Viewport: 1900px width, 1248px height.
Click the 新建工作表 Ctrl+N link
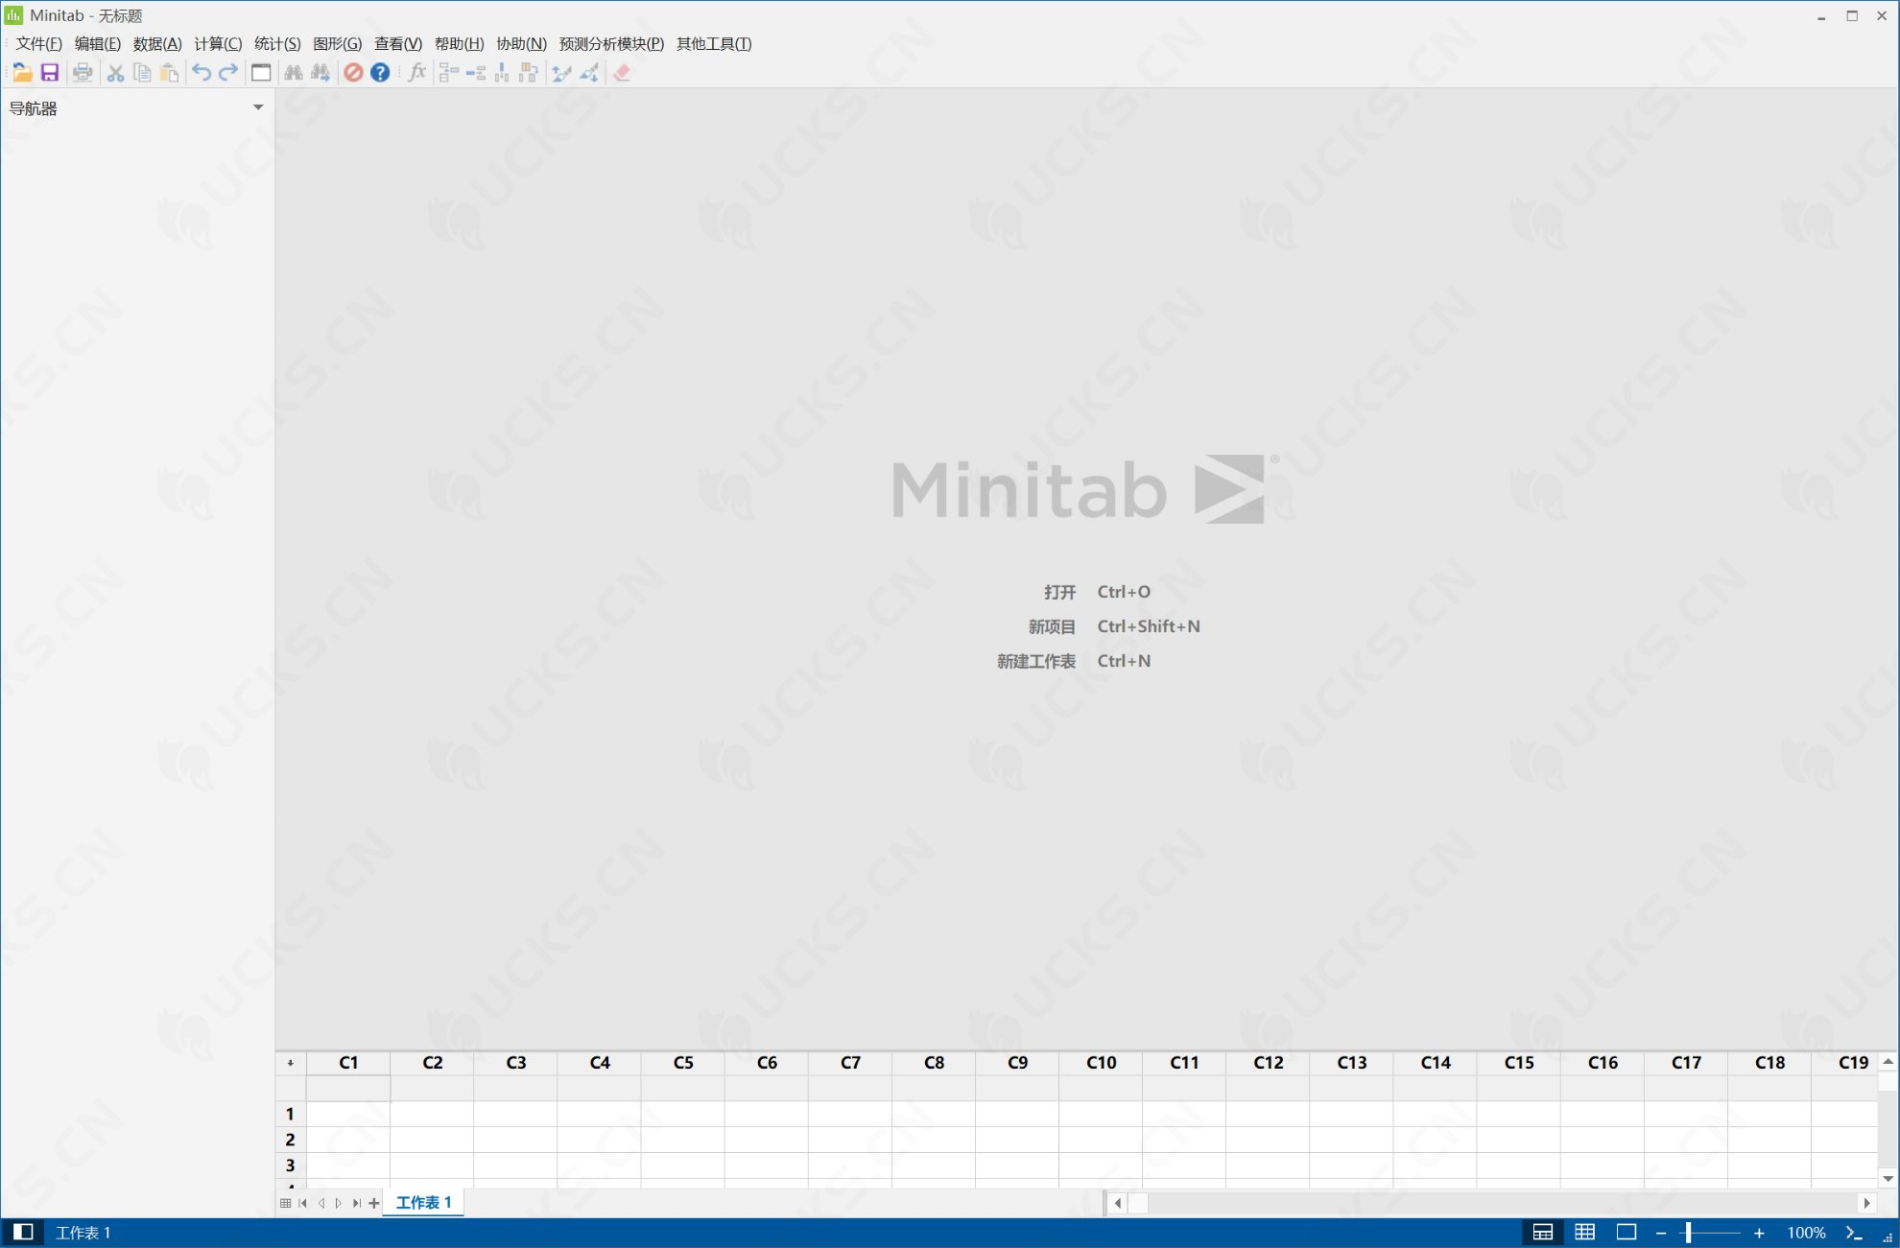pos(1074,661)
